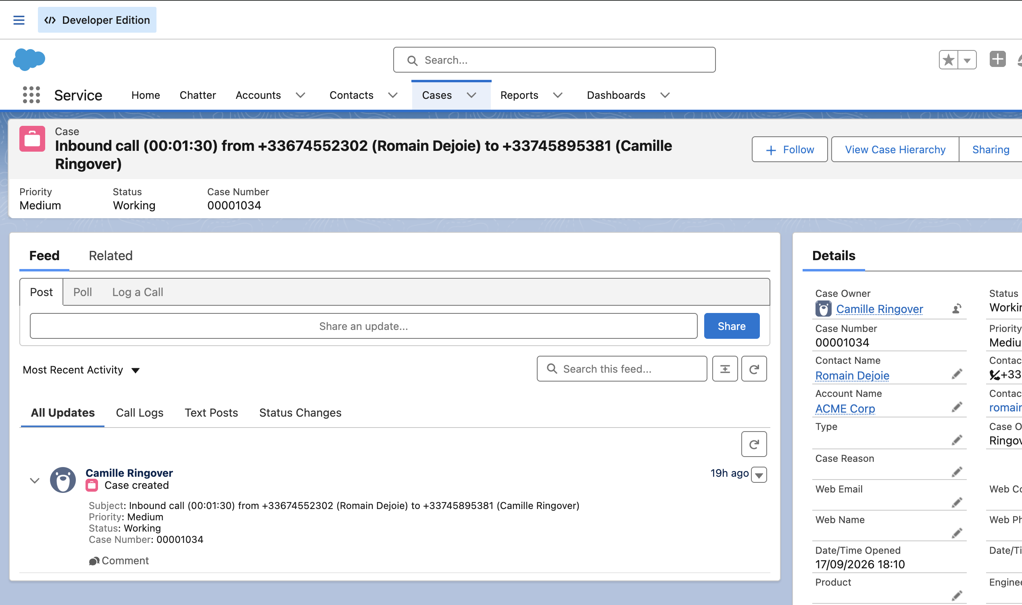Click the Search this feed field

[x=622, y=369]
